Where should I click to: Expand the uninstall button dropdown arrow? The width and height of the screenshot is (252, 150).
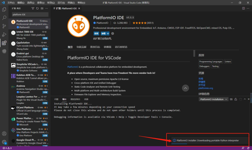[x=108, y=34]
